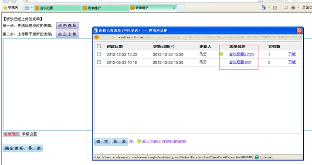Screen dimensions: 312x165
Task: Click the active 表单维护 tab's site icon
Action: pos(132,8)
